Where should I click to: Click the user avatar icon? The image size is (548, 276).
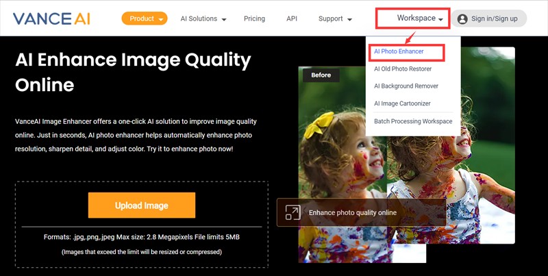[x=462, y=19]
